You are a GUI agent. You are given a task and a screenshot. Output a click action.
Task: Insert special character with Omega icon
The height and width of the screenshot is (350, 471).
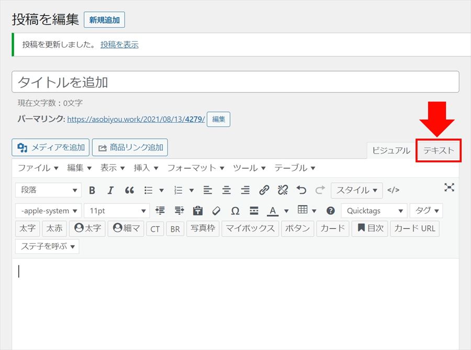coord(235,211)
